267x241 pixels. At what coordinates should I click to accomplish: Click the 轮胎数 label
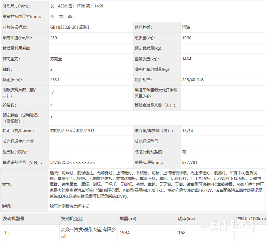point(9,105)
